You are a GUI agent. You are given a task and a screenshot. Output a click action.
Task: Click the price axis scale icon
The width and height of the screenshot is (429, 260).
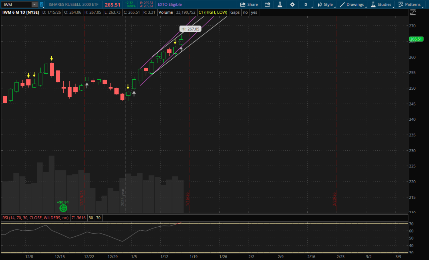click(413, 13)
